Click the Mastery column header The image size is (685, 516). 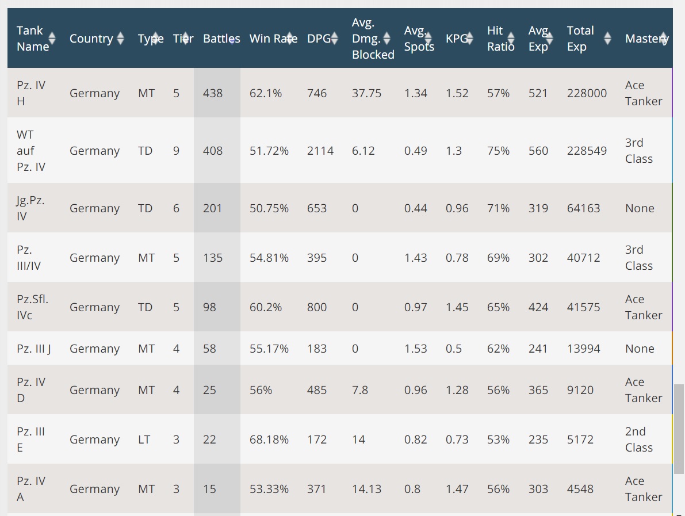pos(646,39)
